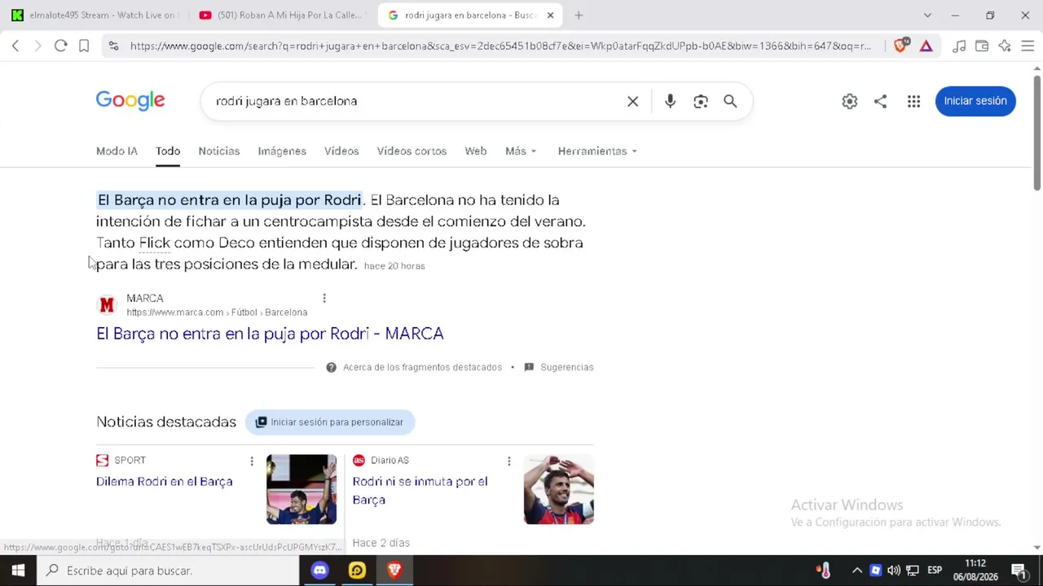Switch to Modo IA
The height and width of the screenshot is (586, 1043).
(117, 151)
